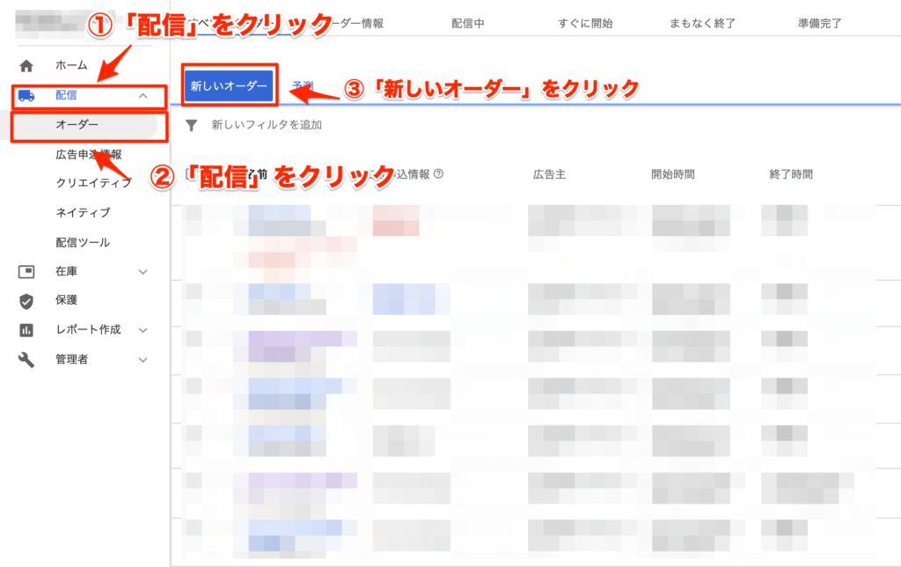Click the レポート作成 chart icon
The image size is (901, 567).
(26, 330)
